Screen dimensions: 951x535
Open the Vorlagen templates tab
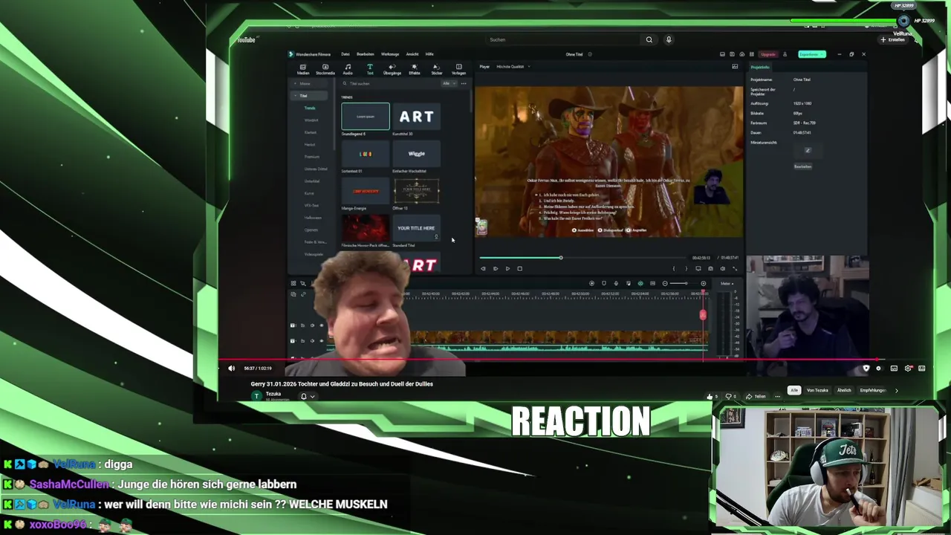458,69
